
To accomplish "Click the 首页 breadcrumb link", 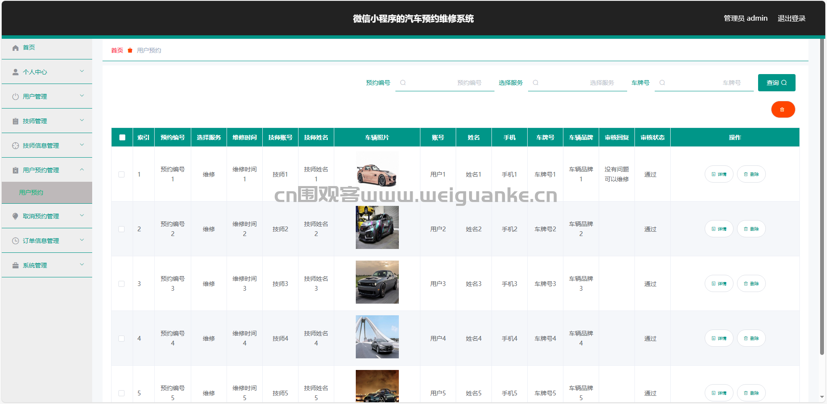I will click(x=117, y=50).
